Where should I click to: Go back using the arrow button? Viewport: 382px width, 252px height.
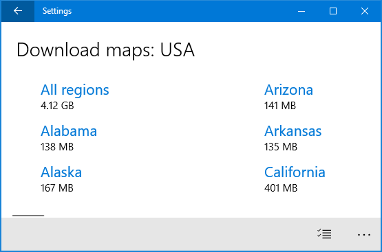coord(18,11)
